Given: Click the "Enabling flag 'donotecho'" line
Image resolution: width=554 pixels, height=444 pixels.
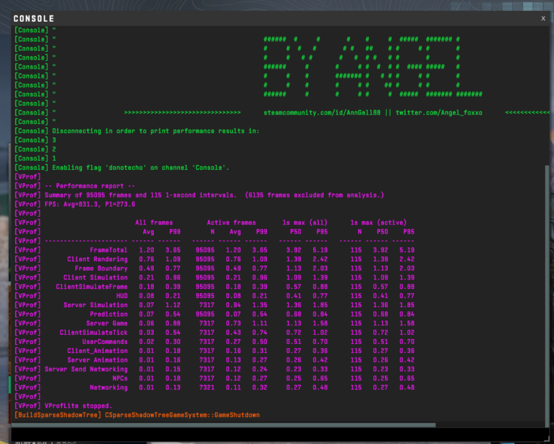Looking at the screenshot, I should tap(122, 168).
